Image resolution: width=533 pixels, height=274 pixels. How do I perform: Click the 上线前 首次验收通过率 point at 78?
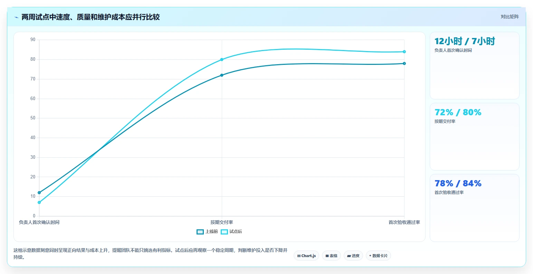[404, 63]
